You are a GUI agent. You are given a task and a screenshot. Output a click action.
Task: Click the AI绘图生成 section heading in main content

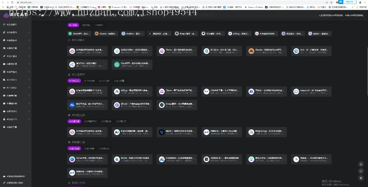[x=78, y=115]
